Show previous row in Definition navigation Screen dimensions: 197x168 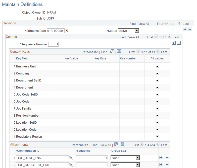click(x=166, y=23)
